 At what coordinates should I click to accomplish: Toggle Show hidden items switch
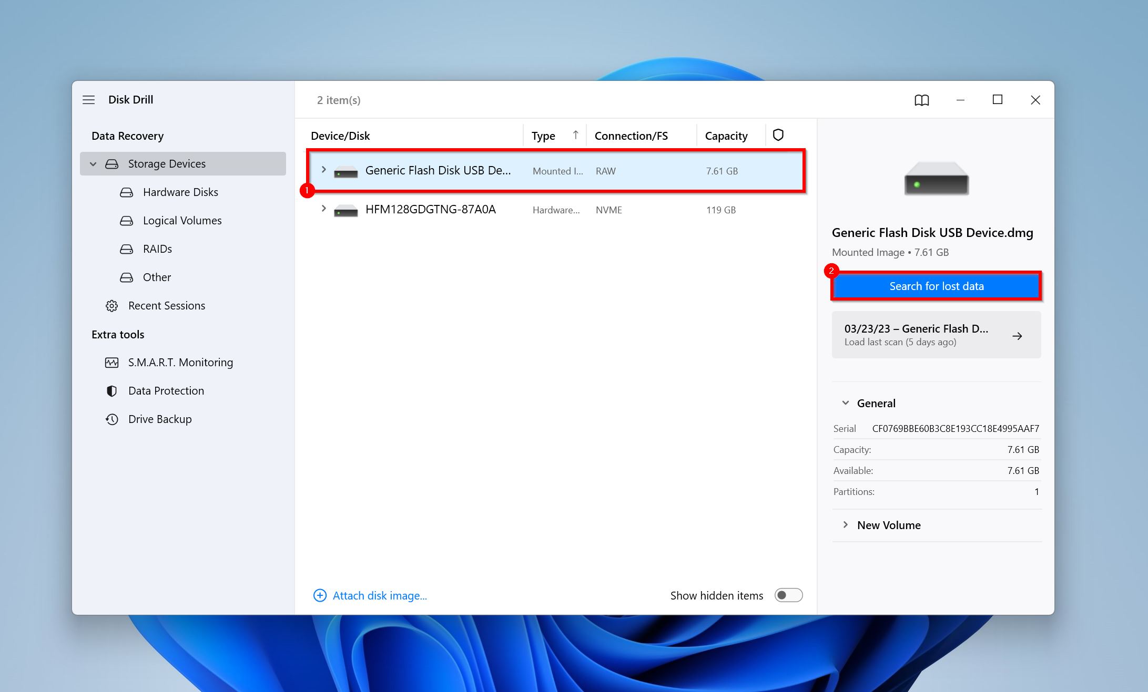click(x=788, y=595)
